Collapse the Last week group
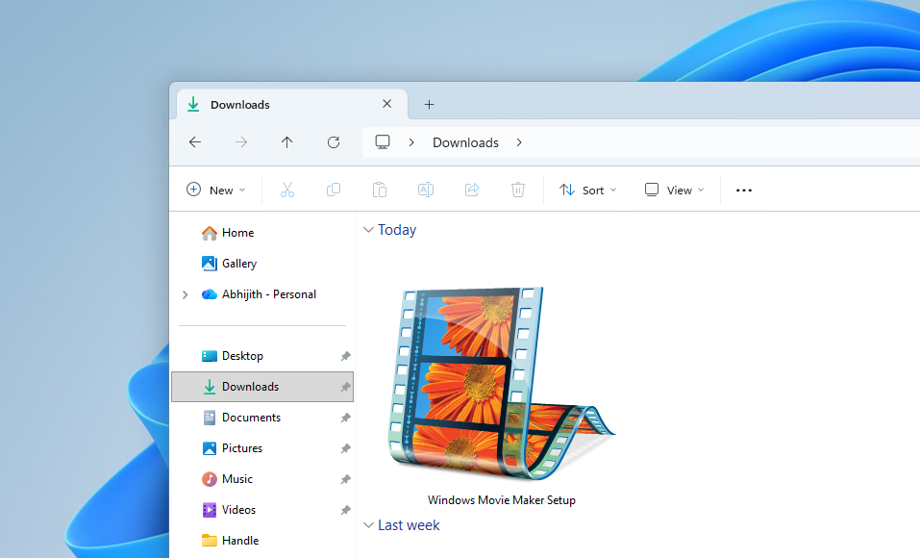 point(368,525)
